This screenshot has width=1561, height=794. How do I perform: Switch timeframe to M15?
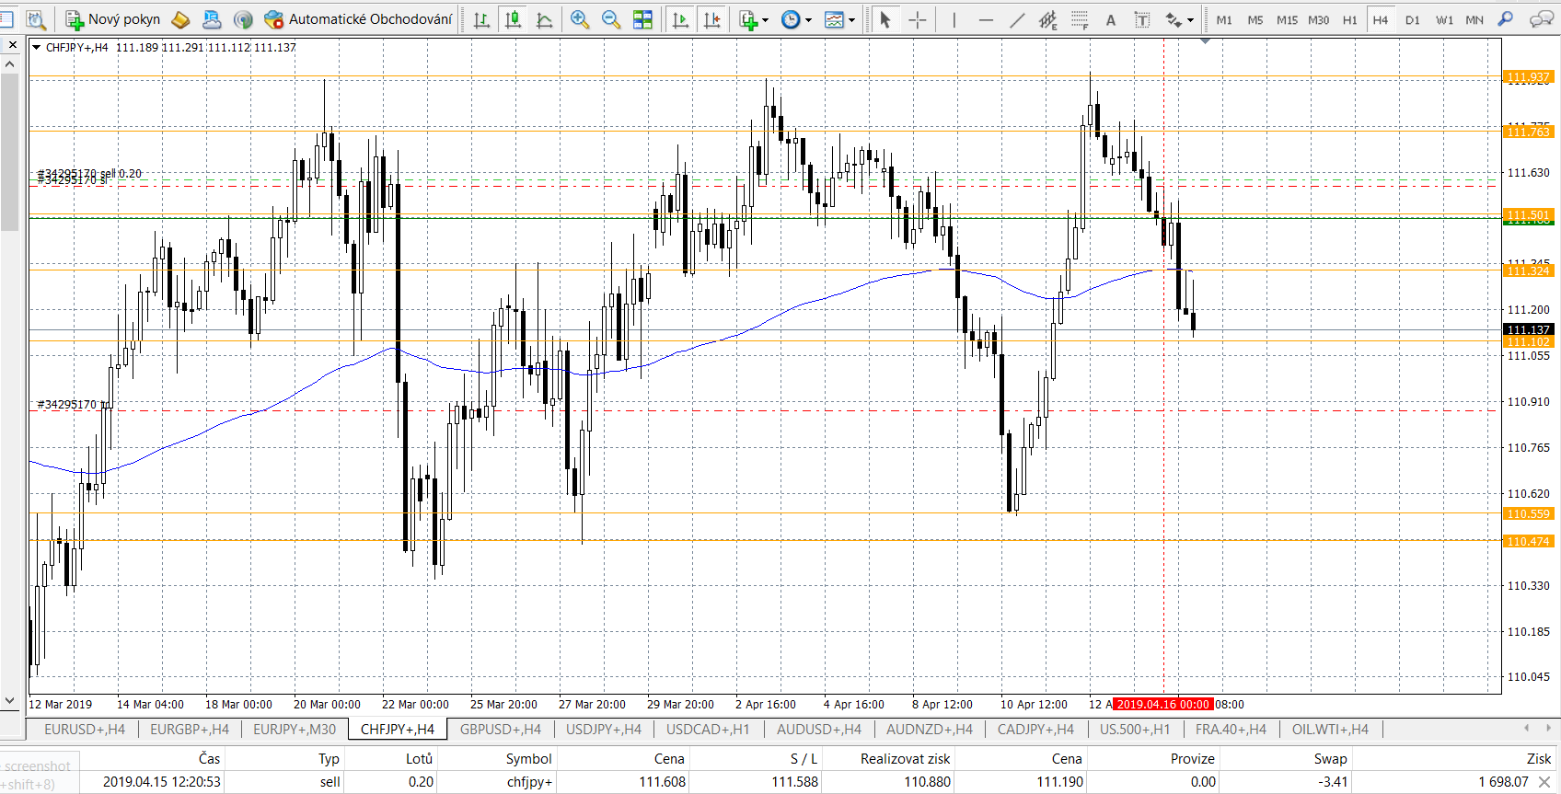click(x=1287, y=19)
